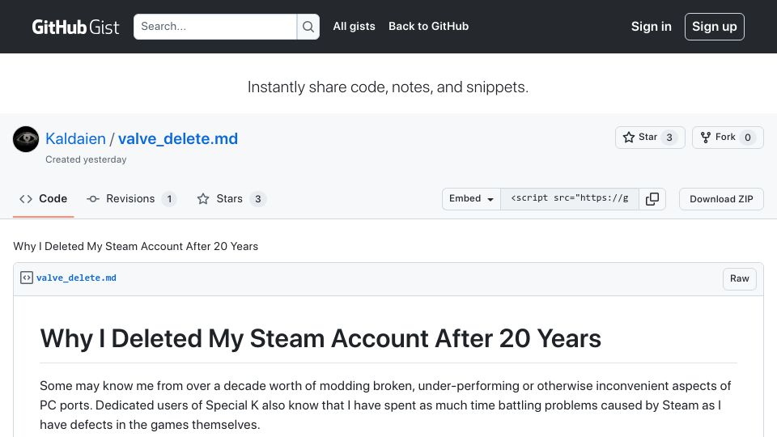Click the fork count badge showing 0
777x437 pixels.
point(747,138)
